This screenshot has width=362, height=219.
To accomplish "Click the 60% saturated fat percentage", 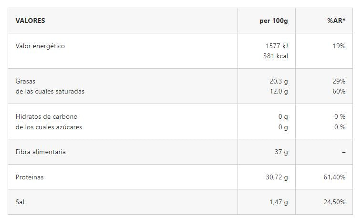I will pyautogui.click(x=340, y=91).
